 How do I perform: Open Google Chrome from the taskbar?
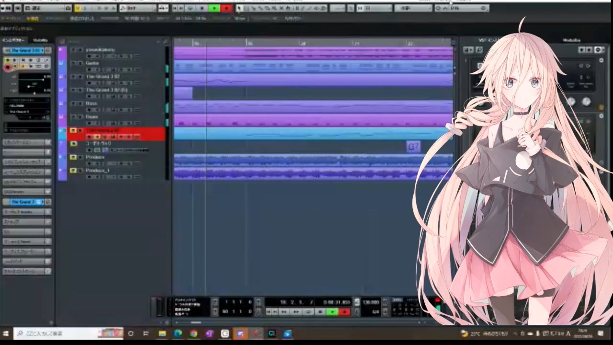193,333
